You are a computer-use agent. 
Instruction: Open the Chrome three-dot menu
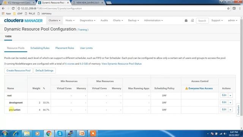(240, 8)
